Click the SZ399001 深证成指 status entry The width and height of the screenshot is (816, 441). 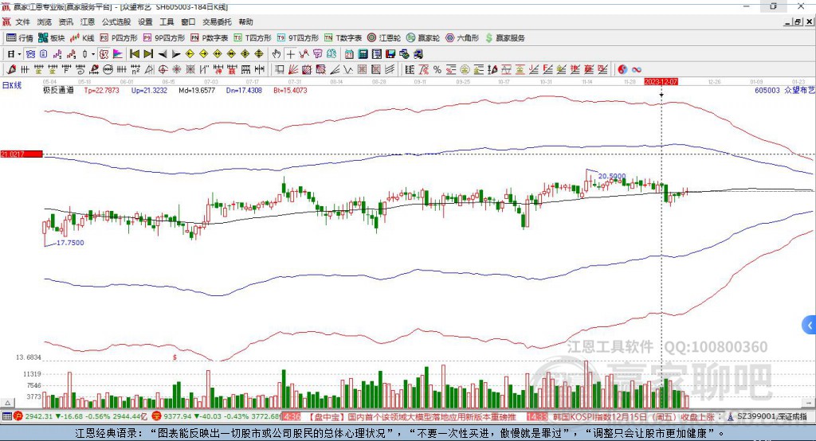(771, 416)
